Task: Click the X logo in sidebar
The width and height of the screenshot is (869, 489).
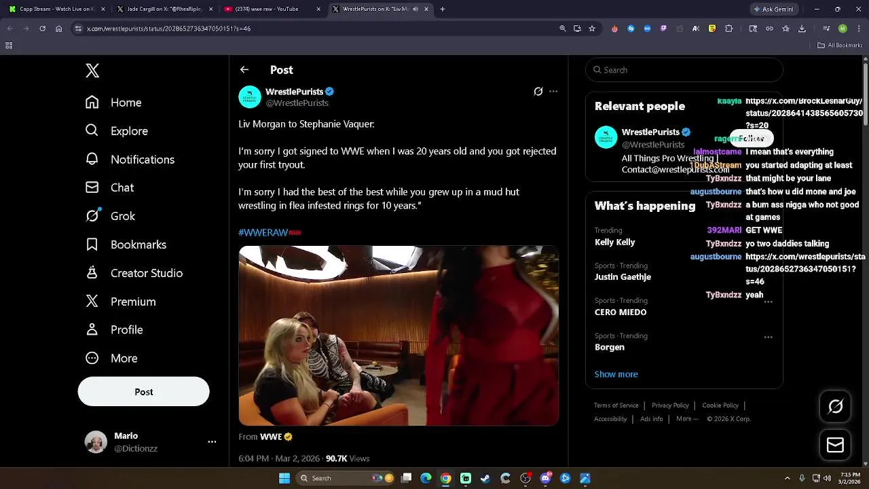Action: point(92,71)
